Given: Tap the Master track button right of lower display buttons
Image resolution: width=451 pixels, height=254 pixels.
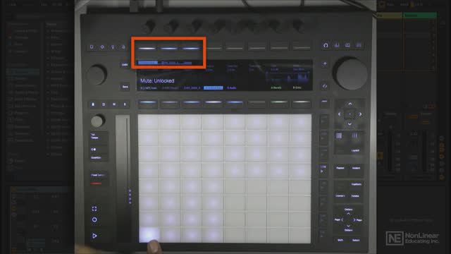Looking at the screenshot, I should point(324,102).
